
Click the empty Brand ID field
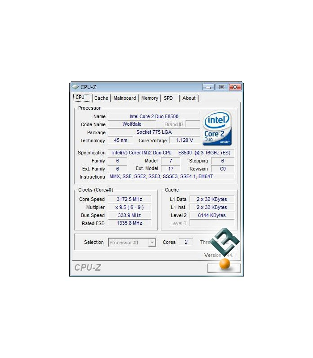pos(193,124)
